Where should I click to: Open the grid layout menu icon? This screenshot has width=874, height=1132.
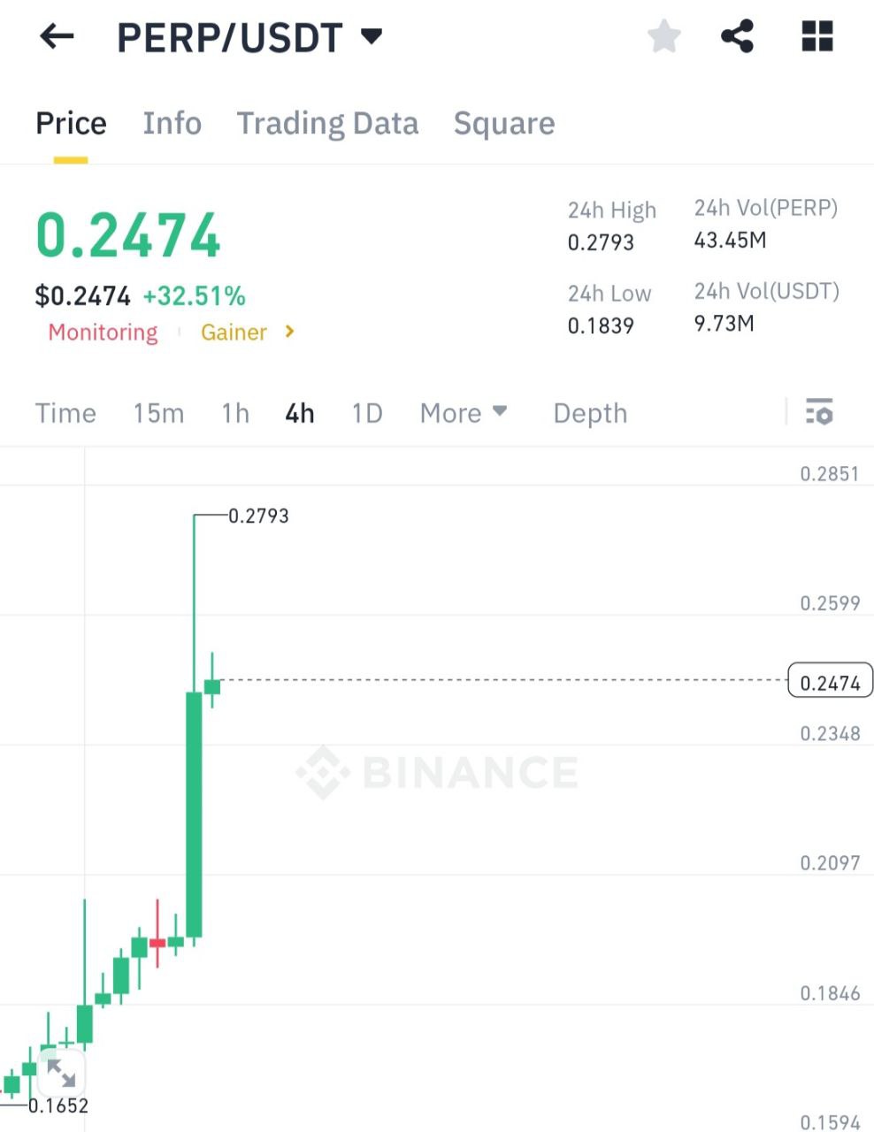816,36
